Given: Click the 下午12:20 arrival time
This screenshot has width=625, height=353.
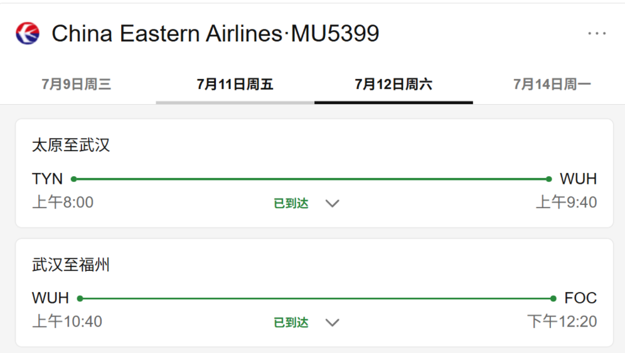Looking at the screenshot, I should click(562, 322).
